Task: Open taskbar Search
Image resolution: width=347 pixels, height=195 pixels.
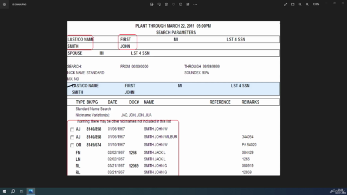Action: (13, 191)
